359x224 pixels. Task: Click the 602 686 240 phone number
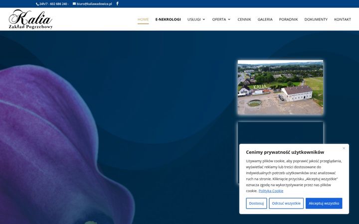point(58,4)
